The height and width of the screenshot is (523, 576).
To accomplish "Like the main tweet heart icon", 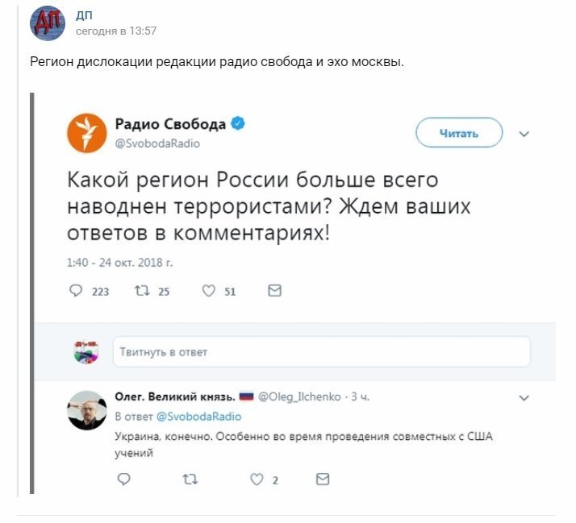I will point(209,291).
